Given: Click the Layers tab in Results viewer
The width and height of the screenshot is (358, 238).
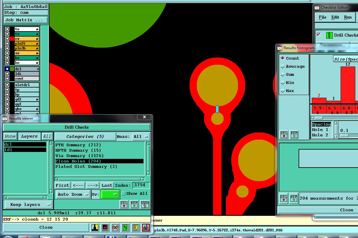Looking at the screenshot, I should (x=29, y=136).
